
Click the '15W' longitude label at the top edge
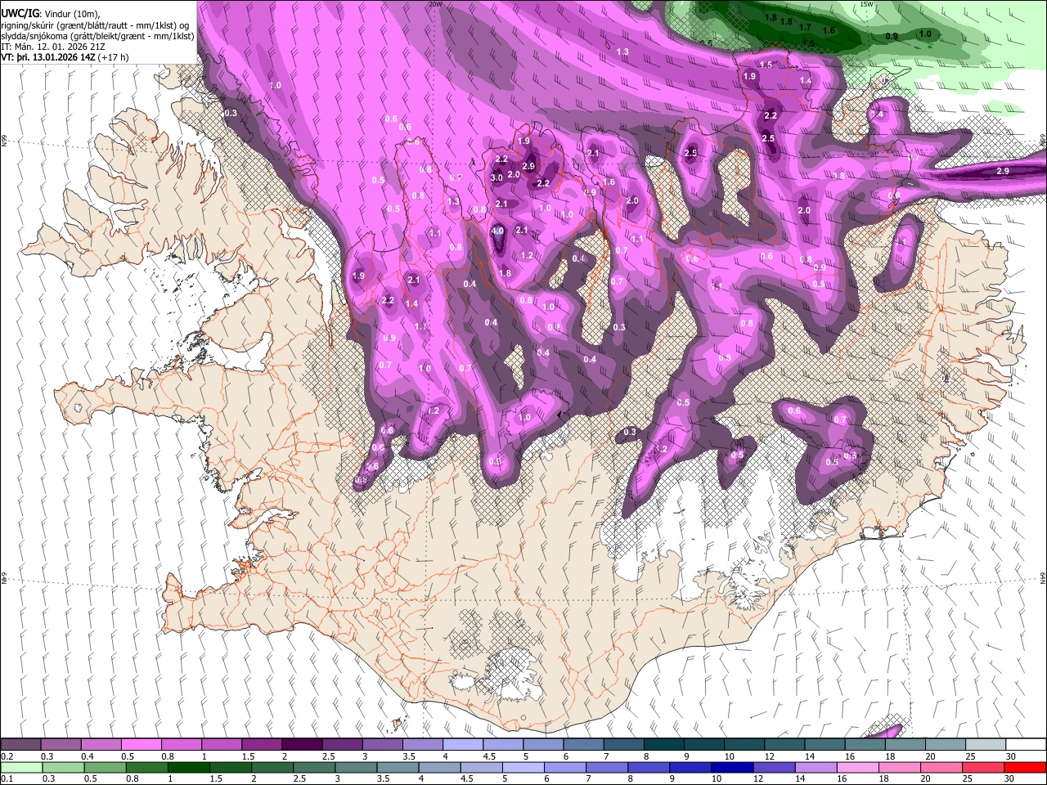866,4
